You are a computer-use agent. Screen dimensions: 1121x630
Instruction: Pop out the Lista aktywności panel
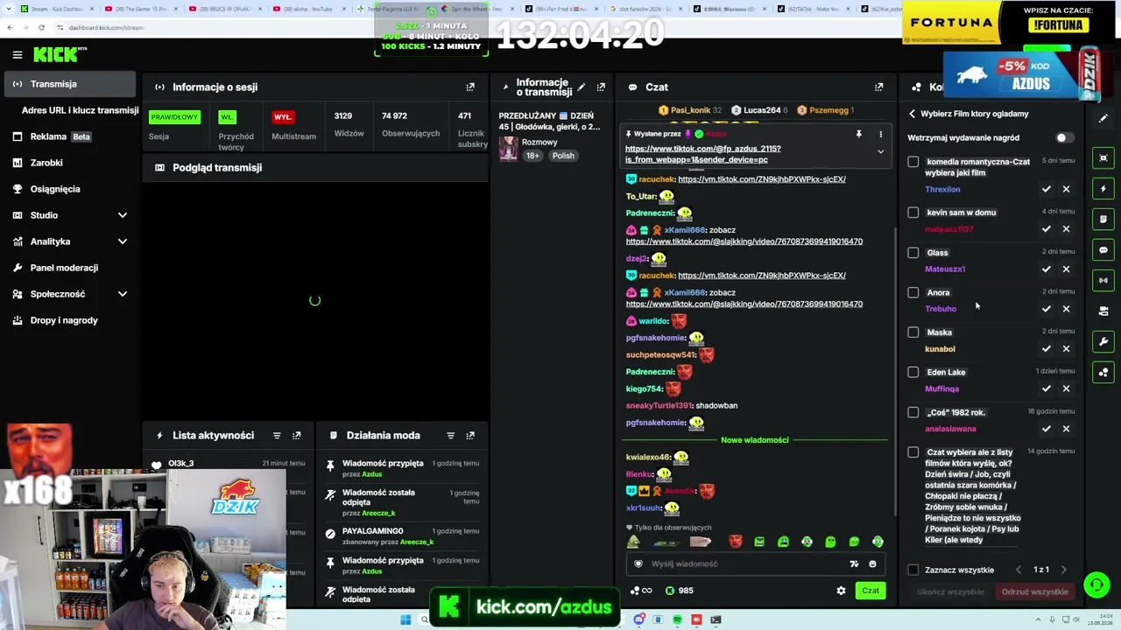[297, 436]
